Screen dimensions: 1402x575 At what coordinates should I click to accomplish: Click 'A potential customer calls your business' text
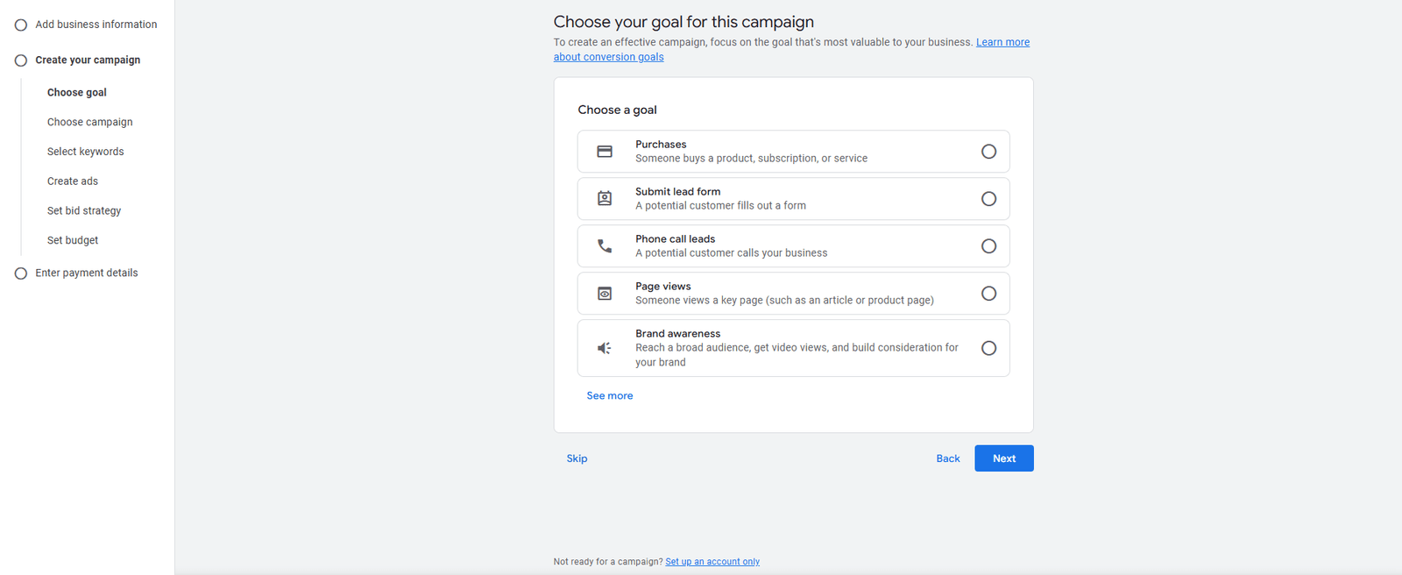coord(732,253)
